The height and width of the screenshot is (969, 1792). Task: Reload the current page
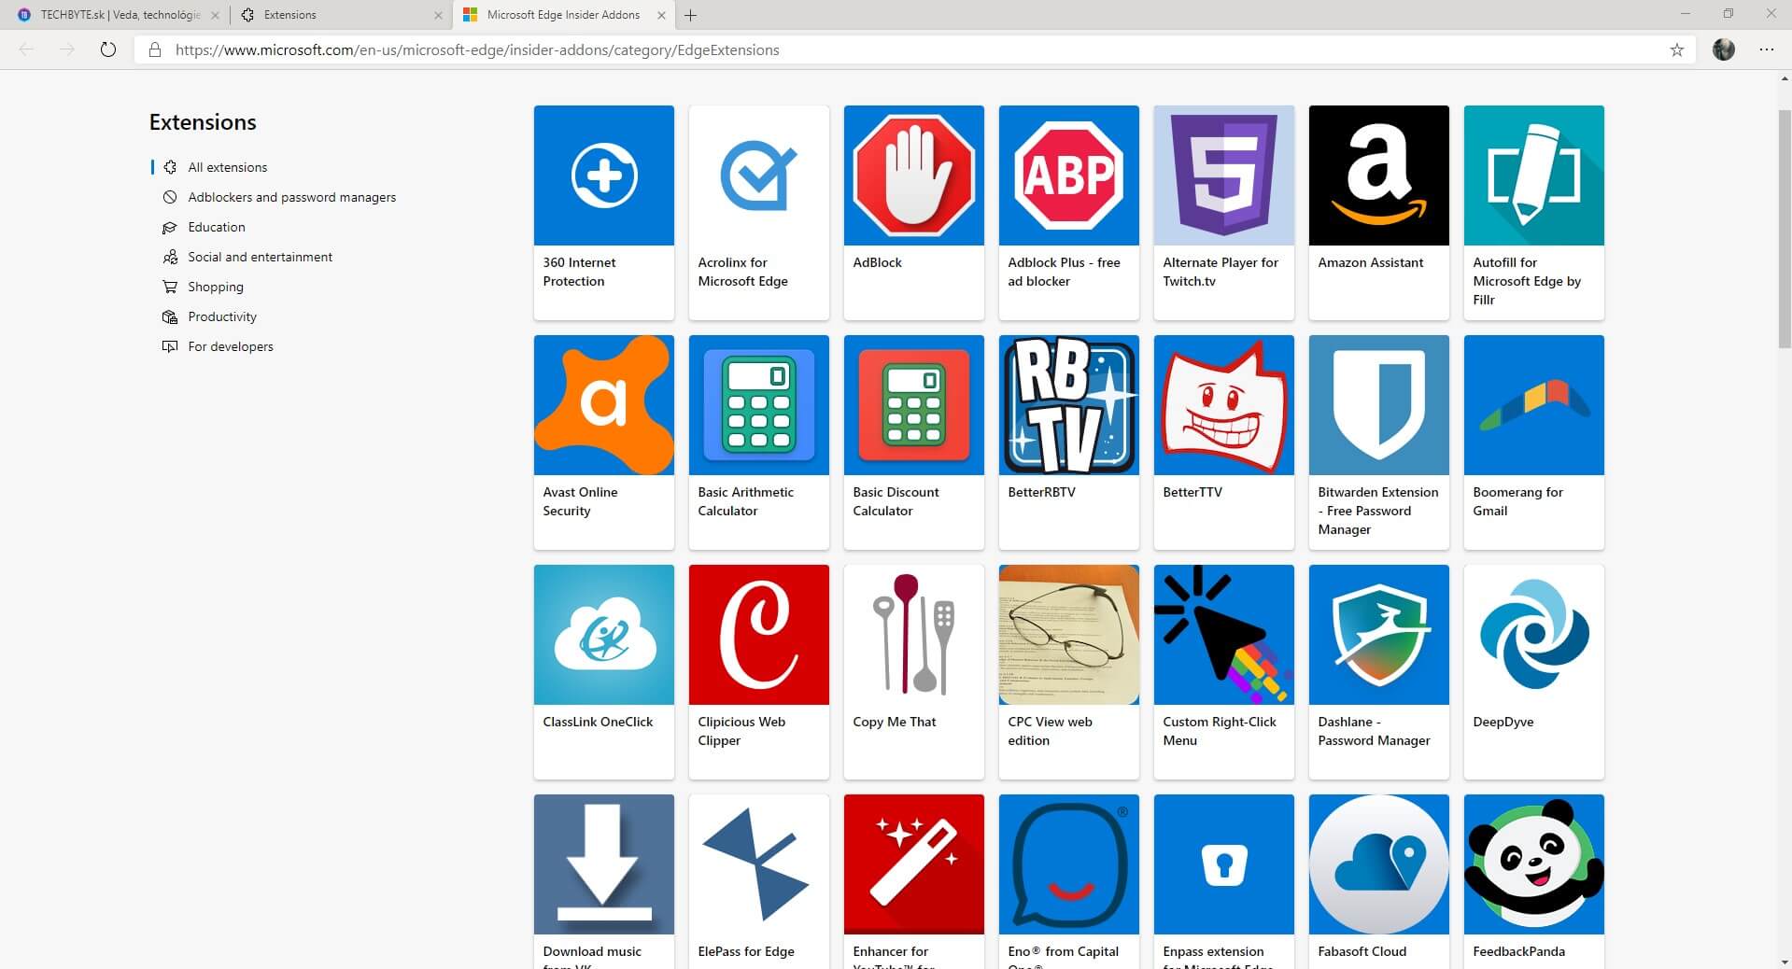tap(108, 49)
